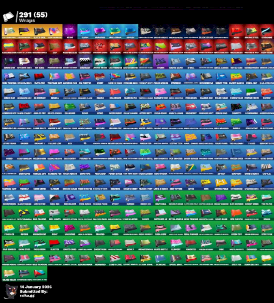The width and height of the screenshot is (274, 303).
Task: Choose the Darth Shader wrap
Action: (161, 31)
